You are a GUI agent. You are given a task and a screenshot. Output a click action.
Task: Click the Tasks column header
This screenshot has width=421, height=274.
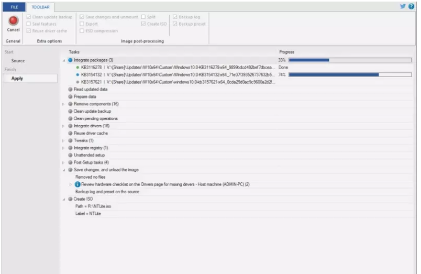pos(74,52)
